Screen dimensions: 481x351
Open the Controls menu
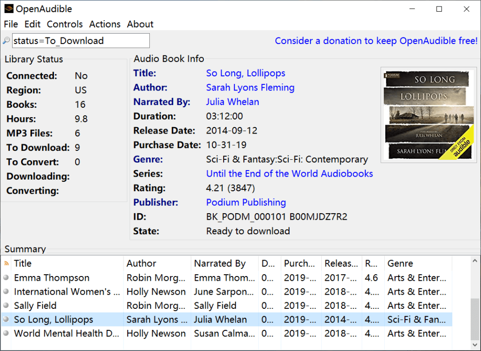tap(65, 24)
